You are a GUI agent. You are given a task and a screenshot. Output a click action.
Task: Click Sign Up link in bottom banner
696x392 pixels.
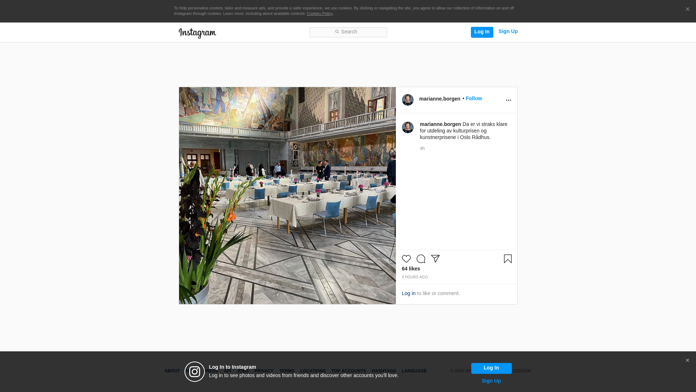(491, 381)
